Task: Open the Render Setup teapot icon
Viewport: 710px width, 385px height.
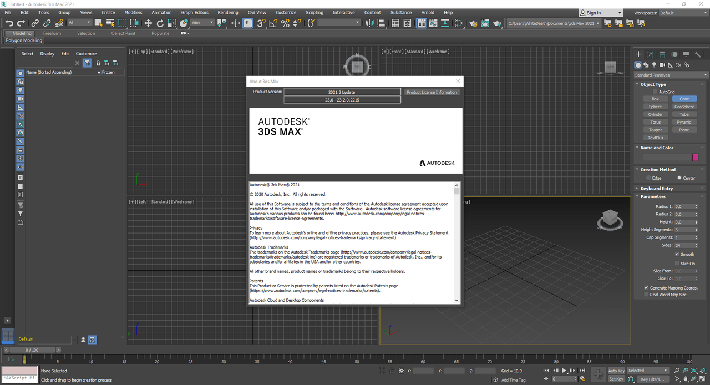Action: coord(473,23)
